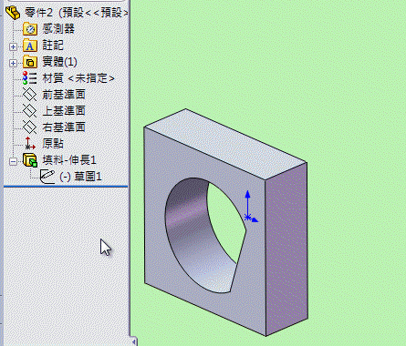Click the blue rollback bar below 草圖1
Screen dimensions: 406x346
pyautogui.click(x=66, y=187)
